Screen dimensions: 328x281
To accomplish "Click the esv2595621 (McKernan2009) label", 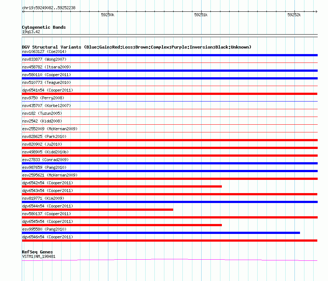I will pos(50,175).
